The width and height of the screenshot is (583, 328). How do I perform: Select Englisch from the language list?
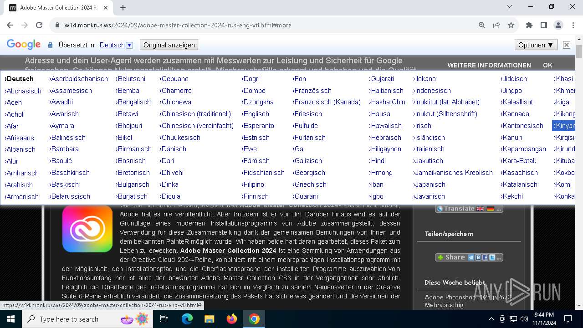[256, 114]
